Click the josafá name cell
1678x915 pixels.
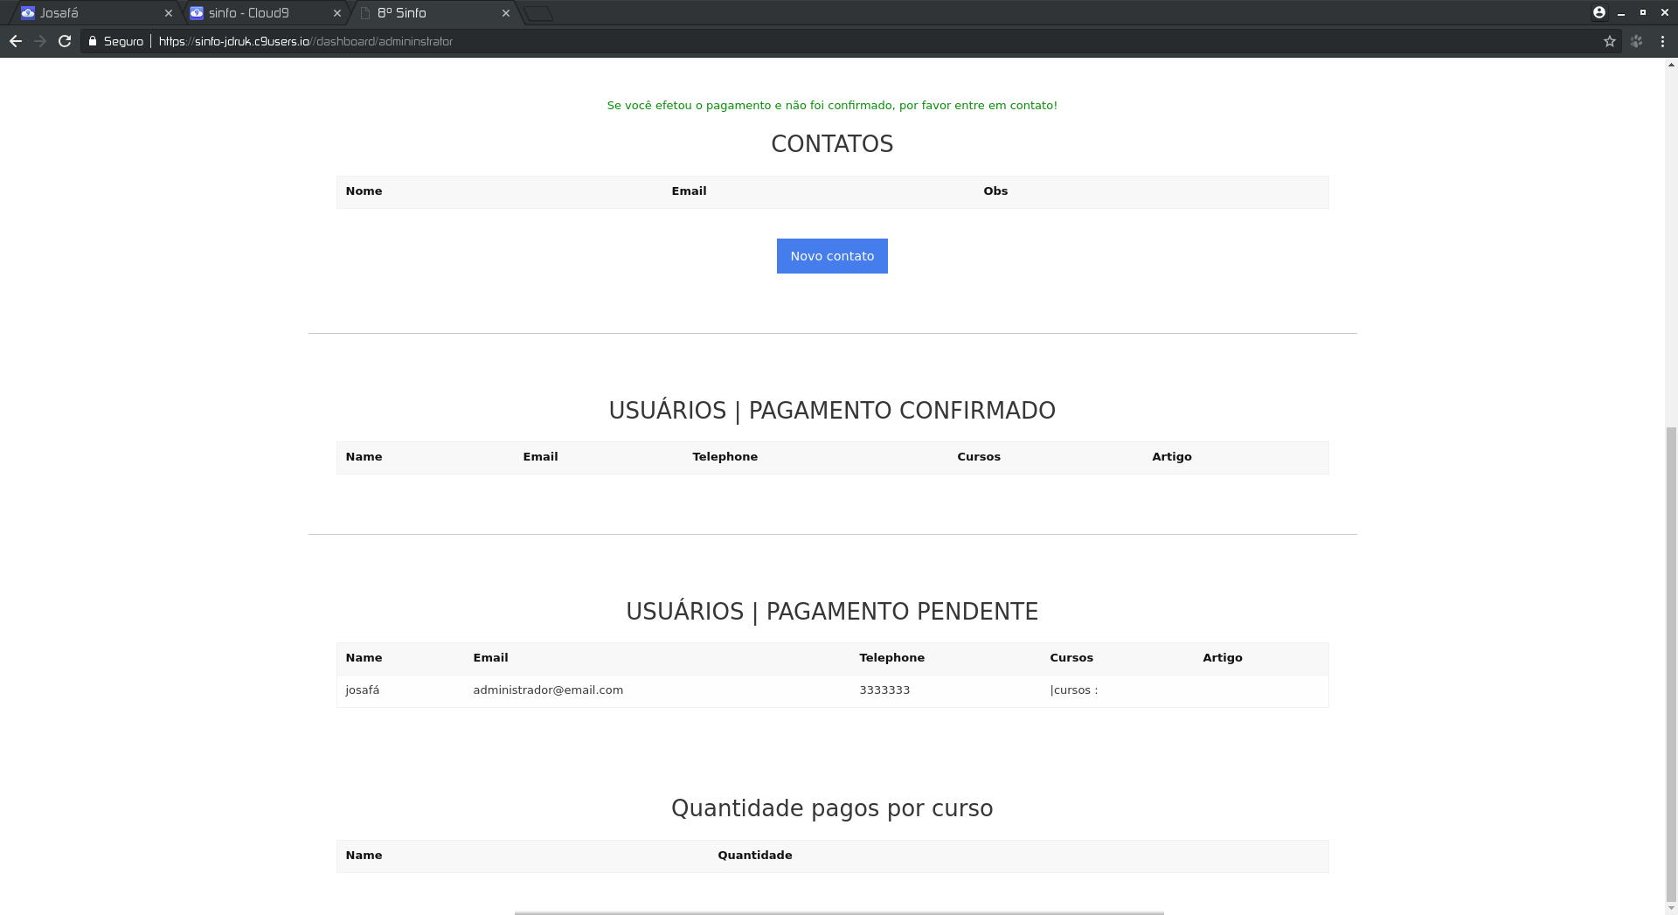coord(363,690)
